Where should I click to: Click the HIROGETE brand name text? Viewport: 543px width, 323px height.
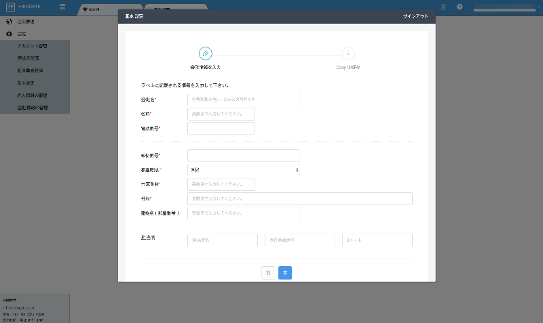(29, 7)
